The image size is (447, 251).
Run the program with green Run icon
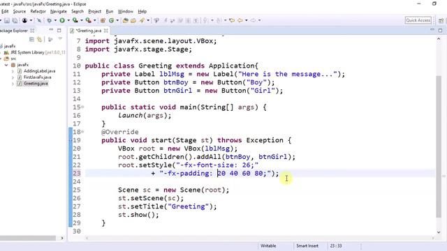pyautogui.click(x=62, y=20)
